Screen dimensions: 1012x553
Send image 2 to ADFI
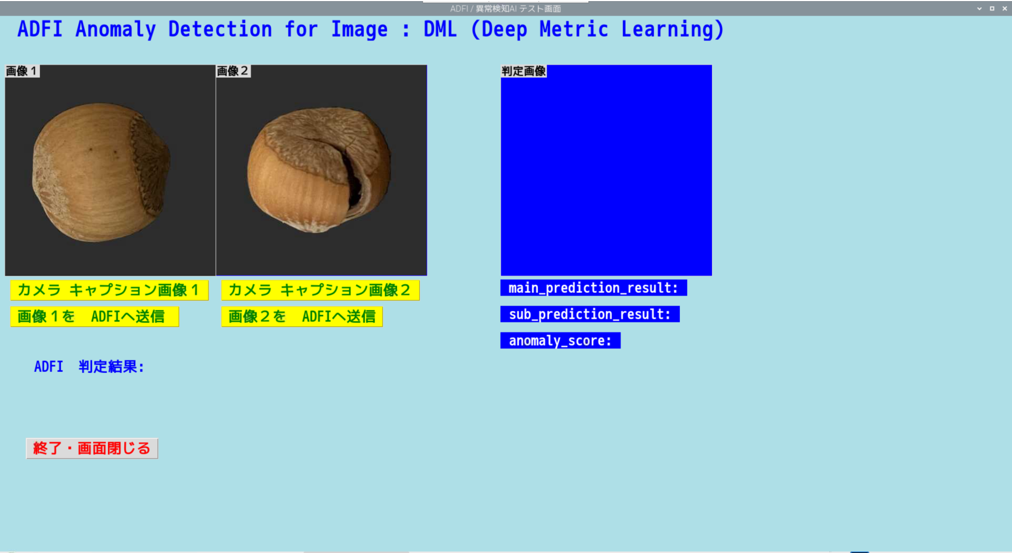302,316
